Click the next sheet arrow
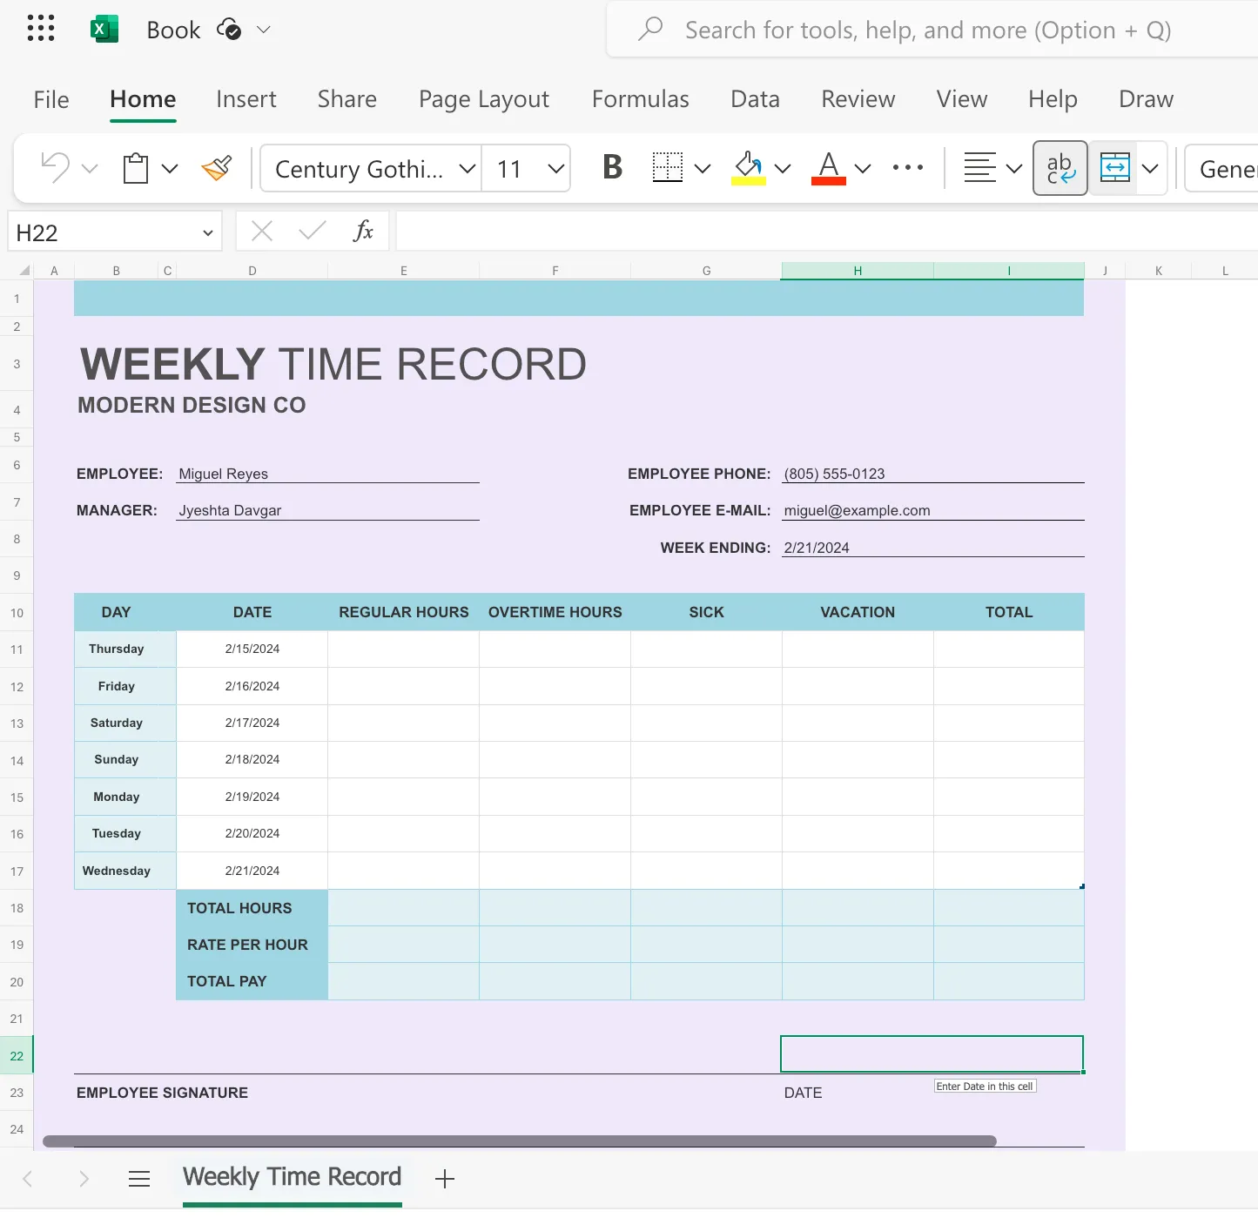 point(84,1179)
